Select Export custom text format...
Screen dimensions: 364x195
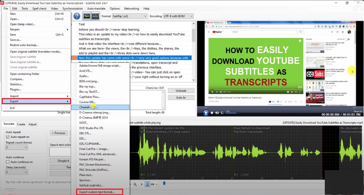click(99, 192)
